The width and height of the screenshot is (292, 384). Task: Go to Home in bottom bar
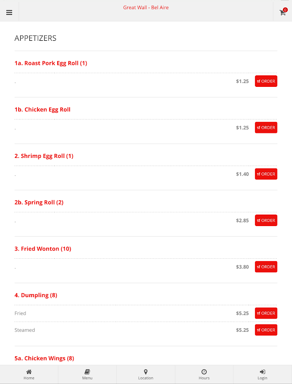coord(29,374)
